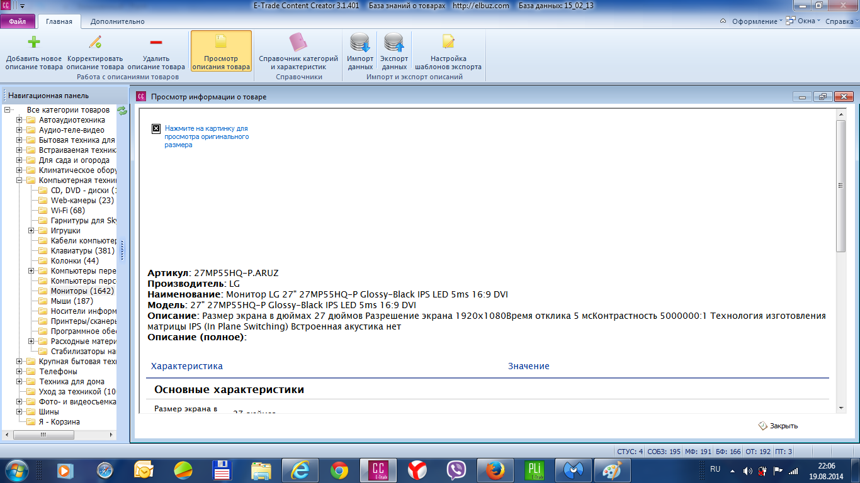The height and width of the screenshot is (483, 860).
Task: Click the vertical scrollbar of product view
Action: (840, 186)
